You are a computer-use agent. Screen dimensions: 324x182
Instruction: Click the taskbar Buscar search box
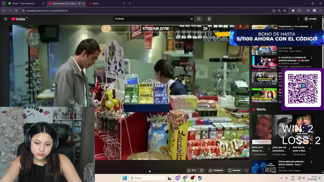[147, 178]
